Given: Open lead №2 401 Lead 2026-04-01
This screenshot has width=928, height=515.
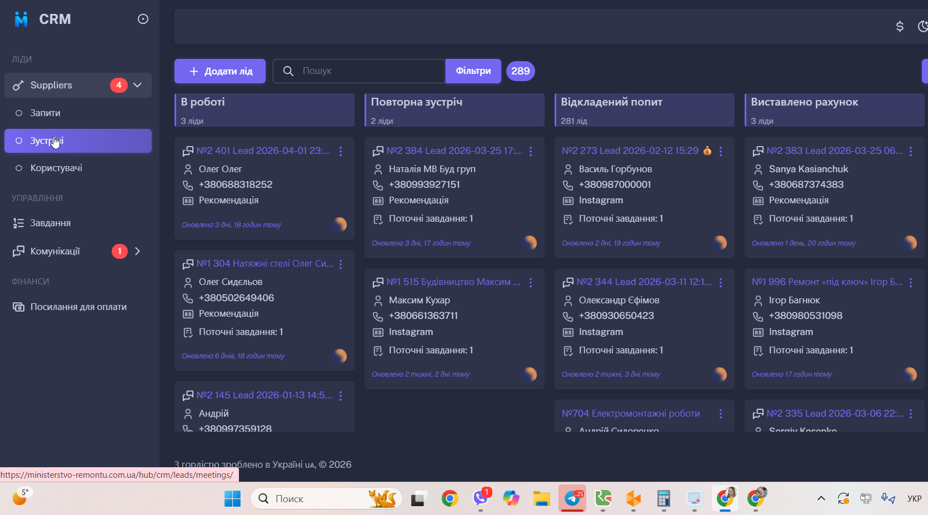Looking at the screenshot, I should click(x=263, y=151).
